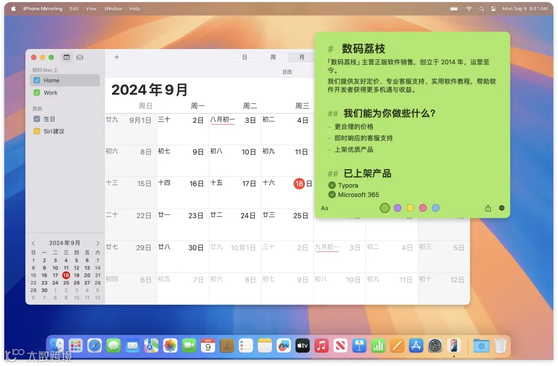The image size is (558, 366).
Task: Open the Calendar icon in the Dock
Action: 208,345
